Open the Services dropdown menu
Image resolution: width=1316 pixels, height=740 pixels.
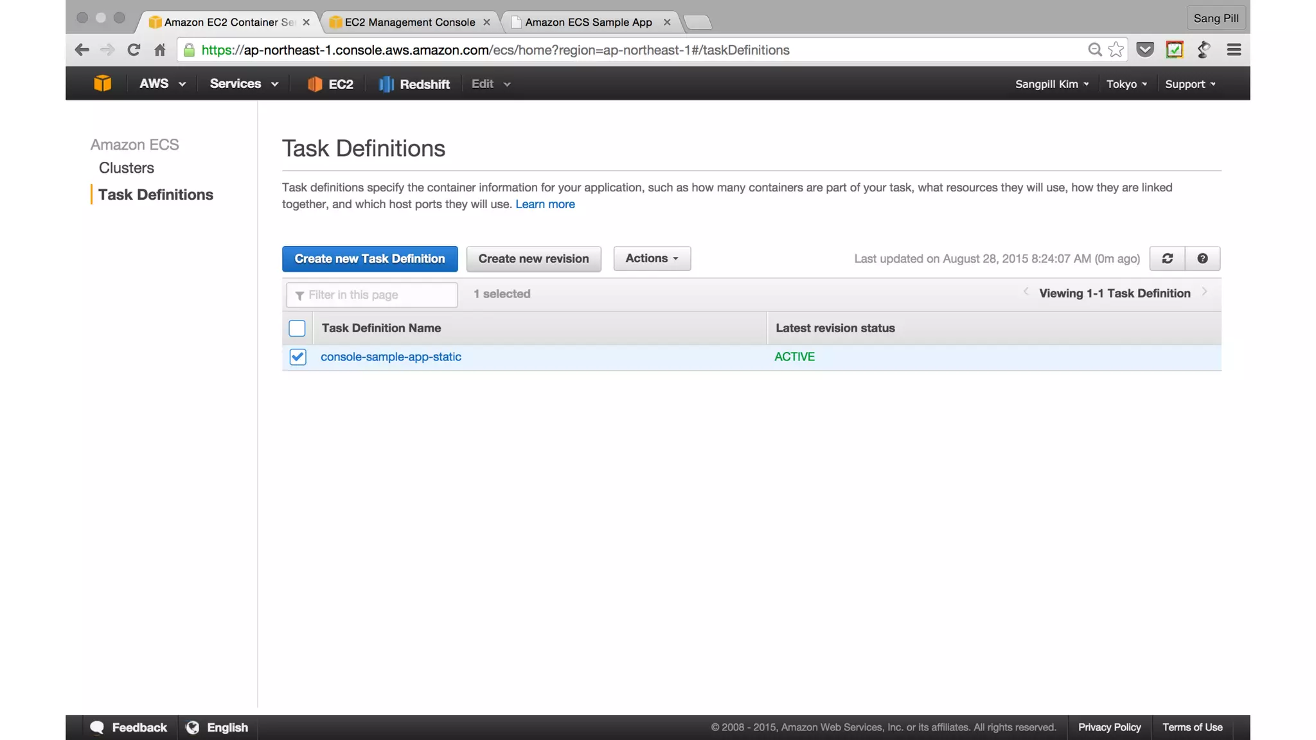click(x=244, y=84)
